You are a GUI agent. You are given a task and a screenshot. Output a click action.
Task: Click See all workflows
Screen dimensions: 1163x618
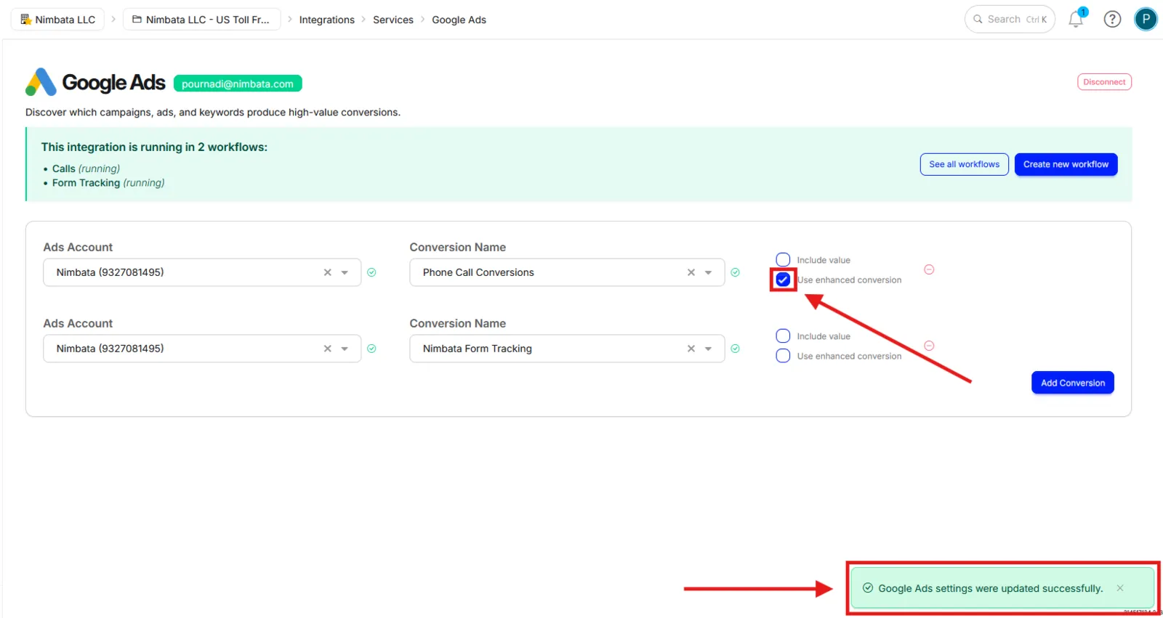[964, 164]
